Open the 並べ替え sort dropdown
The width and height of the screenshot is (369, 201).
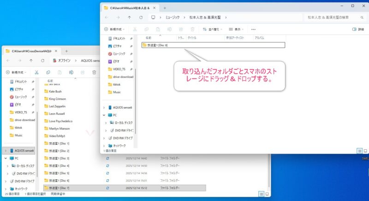(x=212, y=29)
